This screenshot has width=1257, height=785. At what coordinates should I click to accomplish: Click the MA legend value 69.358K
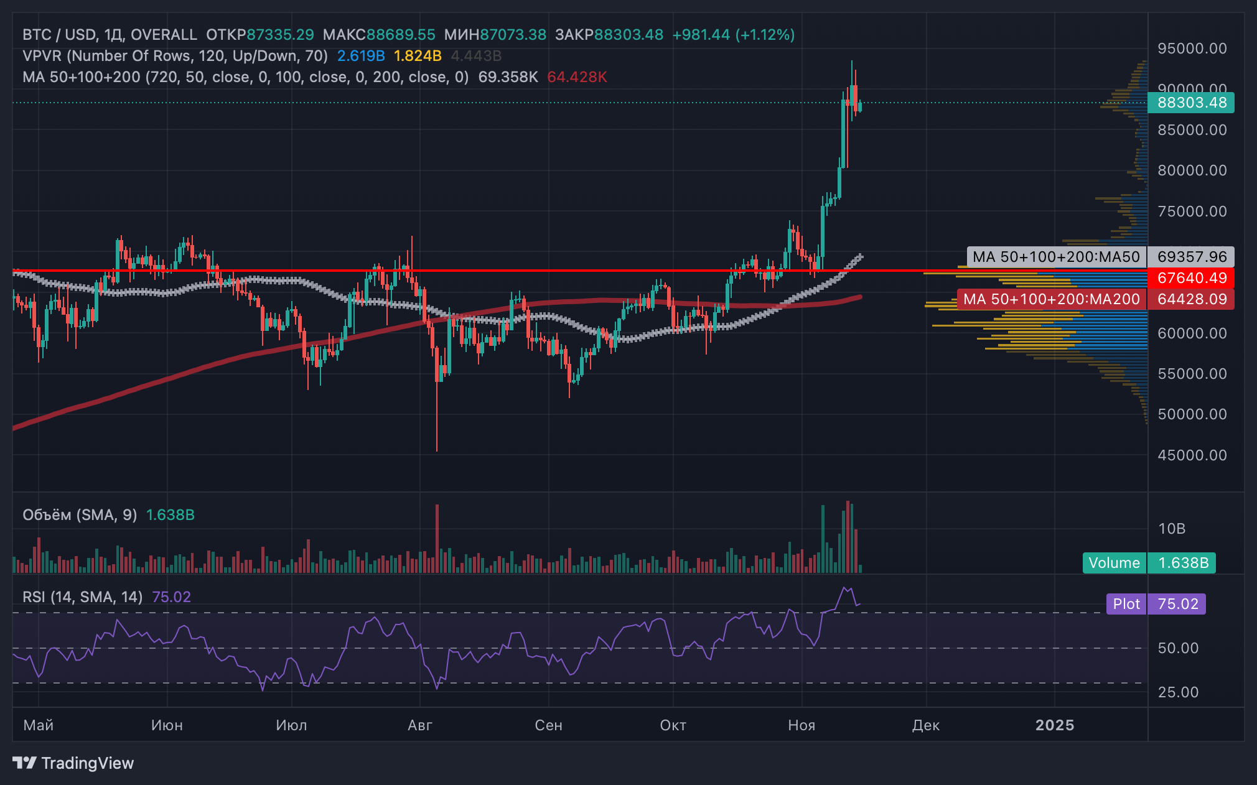pos(508,77)
